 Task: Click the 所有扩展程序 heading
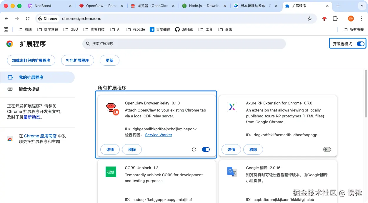tap(112, 88)
